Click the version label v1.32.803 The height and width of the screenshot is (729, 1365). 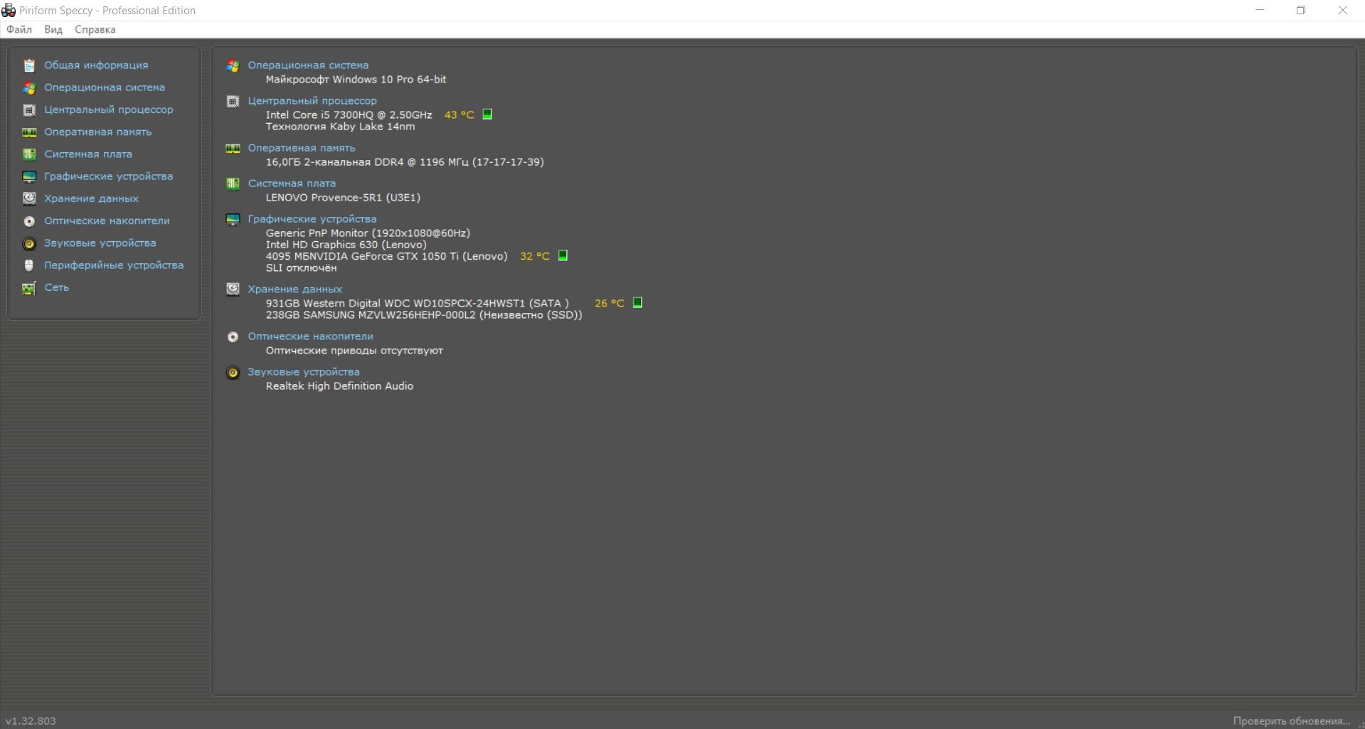[x=31, y=721]
